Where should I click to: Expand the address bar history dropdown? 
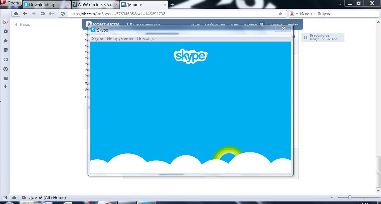coord(285,14)
